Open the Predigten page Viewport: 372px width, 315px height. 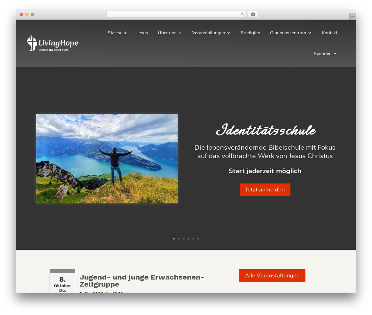click(250, 33)
